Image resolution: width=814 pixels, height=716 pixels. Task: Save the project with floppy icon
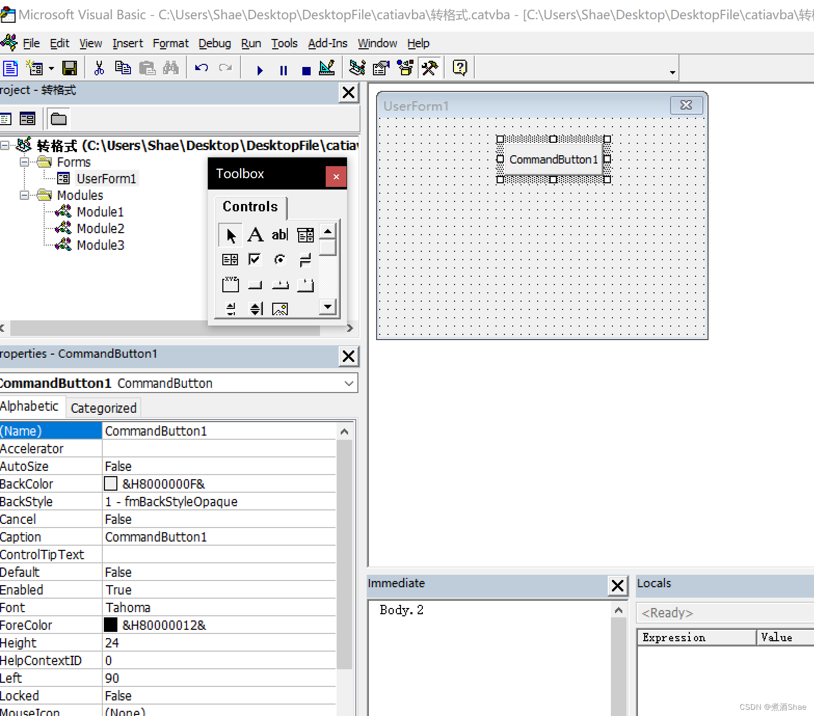coord(70,68)
